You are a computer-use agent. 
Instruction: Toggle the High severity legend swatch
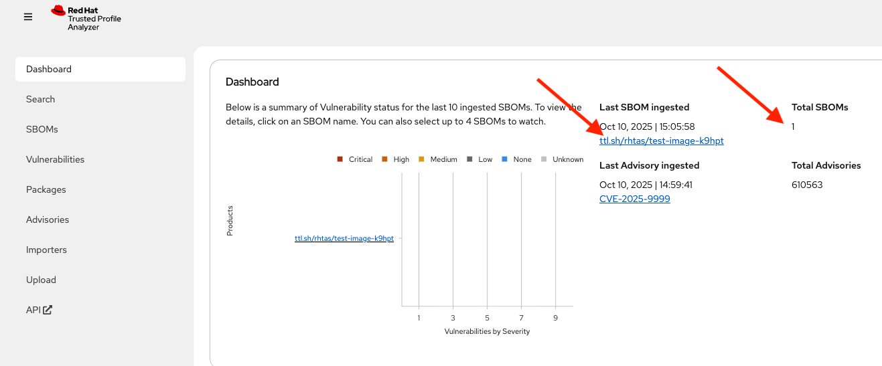pyautogui.click(x=385, y=159)
